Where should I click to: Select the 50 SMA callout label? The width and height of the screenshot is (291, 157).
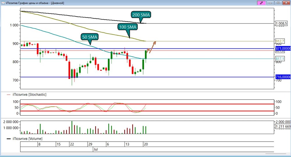tap(90, 37)
